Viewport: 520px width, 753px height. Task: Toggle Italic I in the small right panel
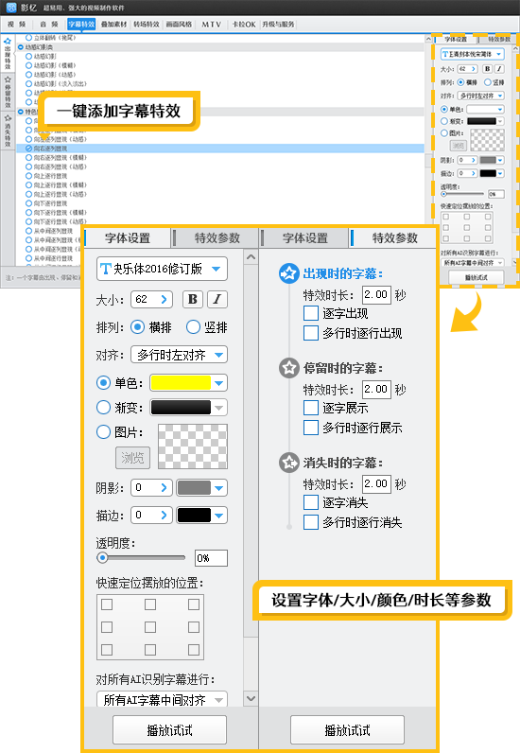click(x=499, y=69)
